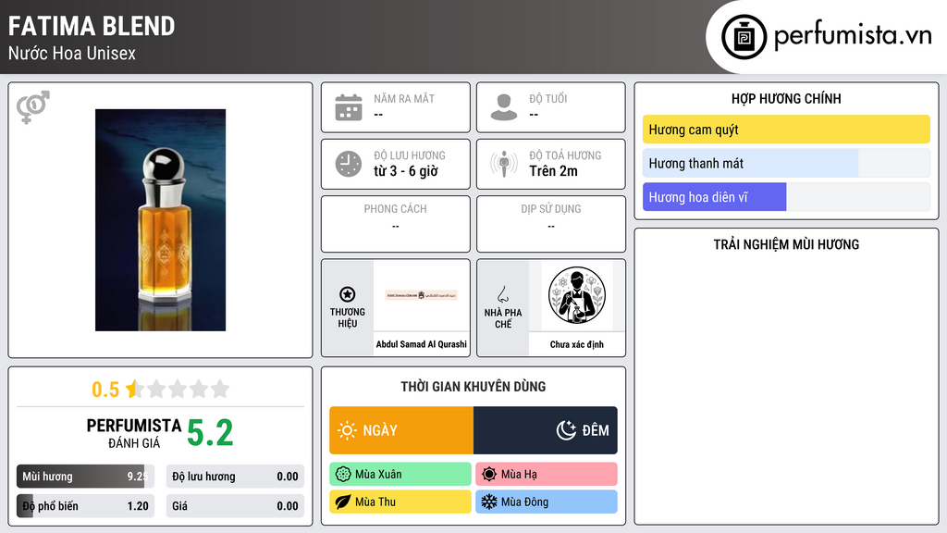
Task: Select the Đêm nighttime segment
Action: 546,430
